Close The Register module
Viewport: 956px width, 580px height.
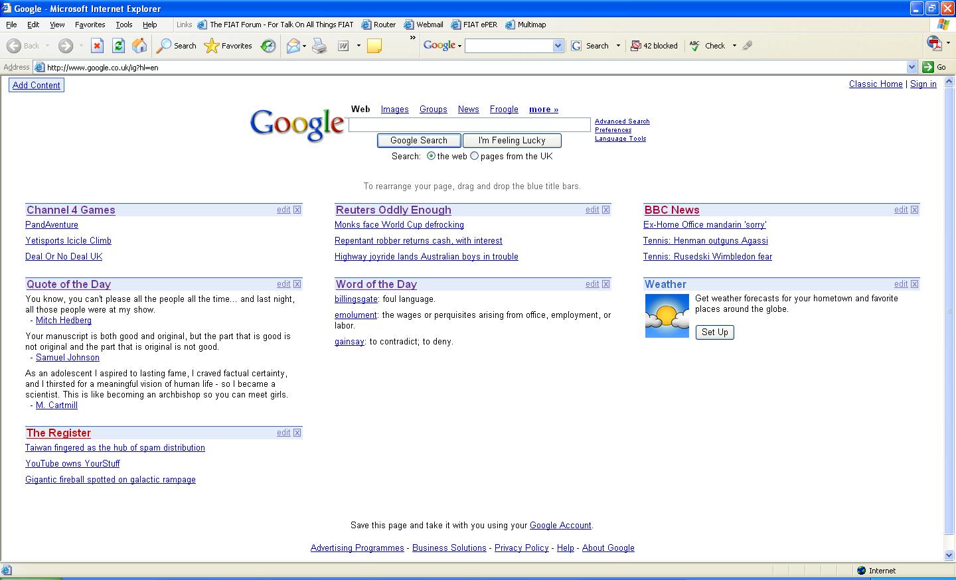pyautogui.click(x=297, y=433)
